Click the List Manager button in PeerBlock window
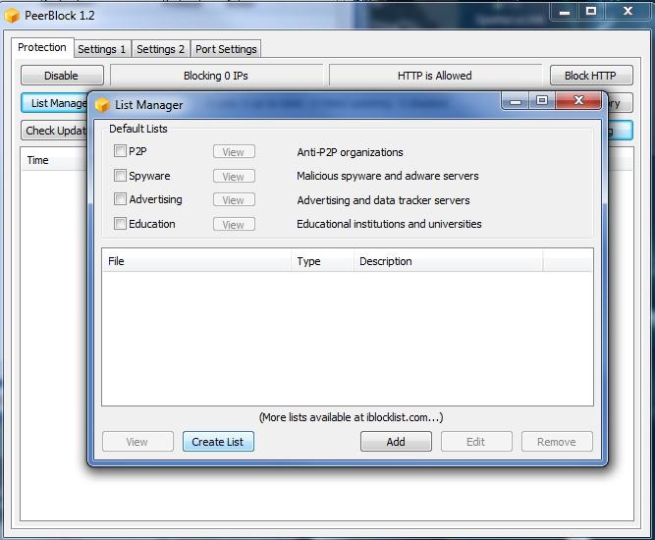Viewport: 655px width, 540px height. [x=54, y=103]
